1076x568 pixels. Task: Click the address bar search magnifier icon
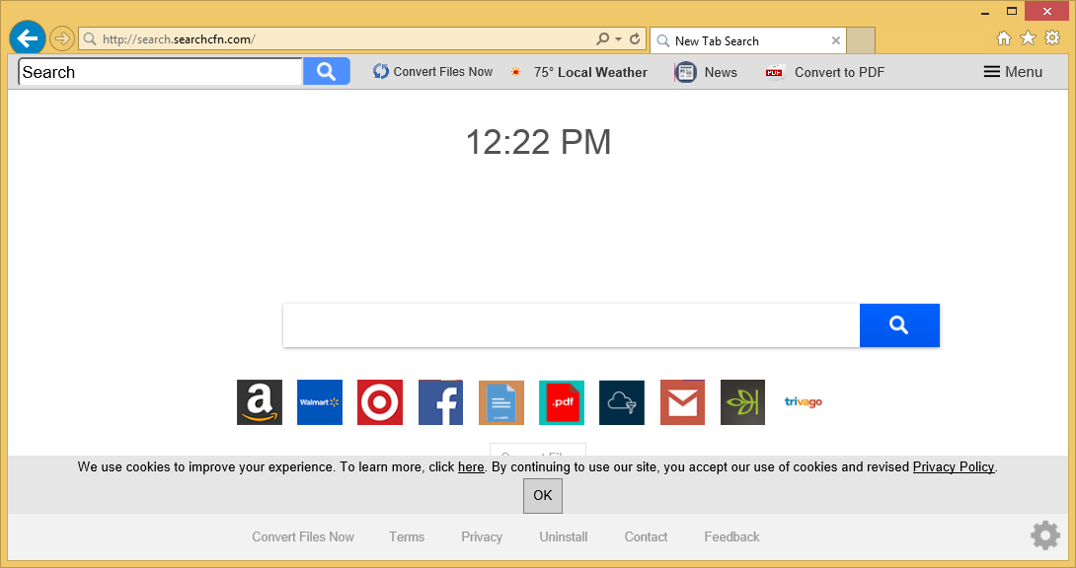tap(602, 39)
